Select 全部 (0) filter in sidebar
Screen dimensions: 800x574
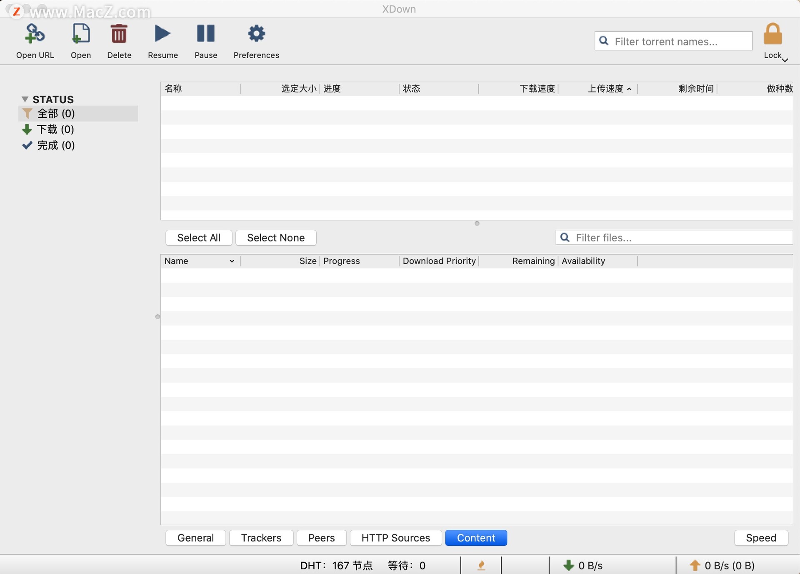[78, 114]
